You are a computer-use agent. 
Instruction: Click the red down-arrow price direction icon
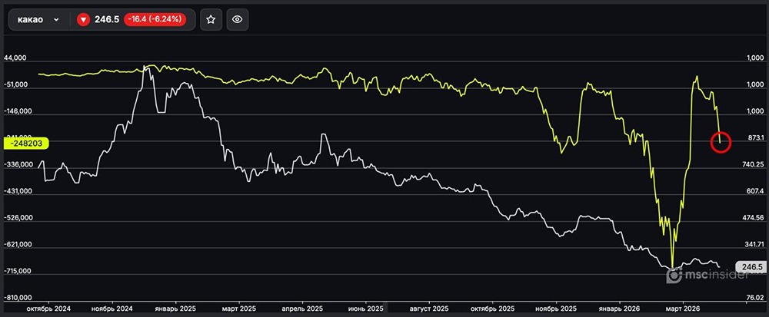[83, 19]
